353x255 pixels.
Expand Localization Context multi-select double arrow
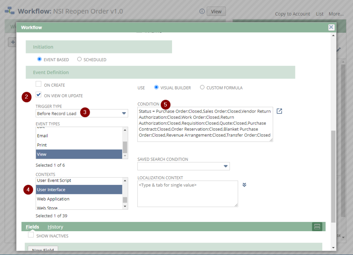244,185
